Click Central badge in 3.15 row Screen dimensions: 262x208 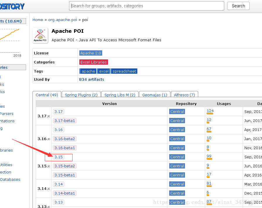coord(177,157)
